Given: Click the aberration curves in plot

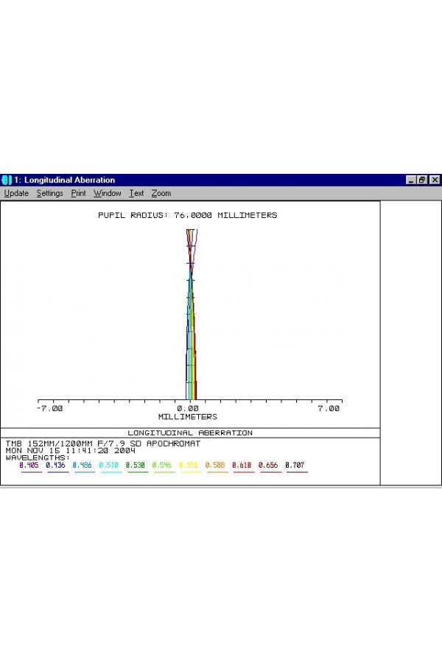Looking at the screenshot, I should (x=191, y=317).
